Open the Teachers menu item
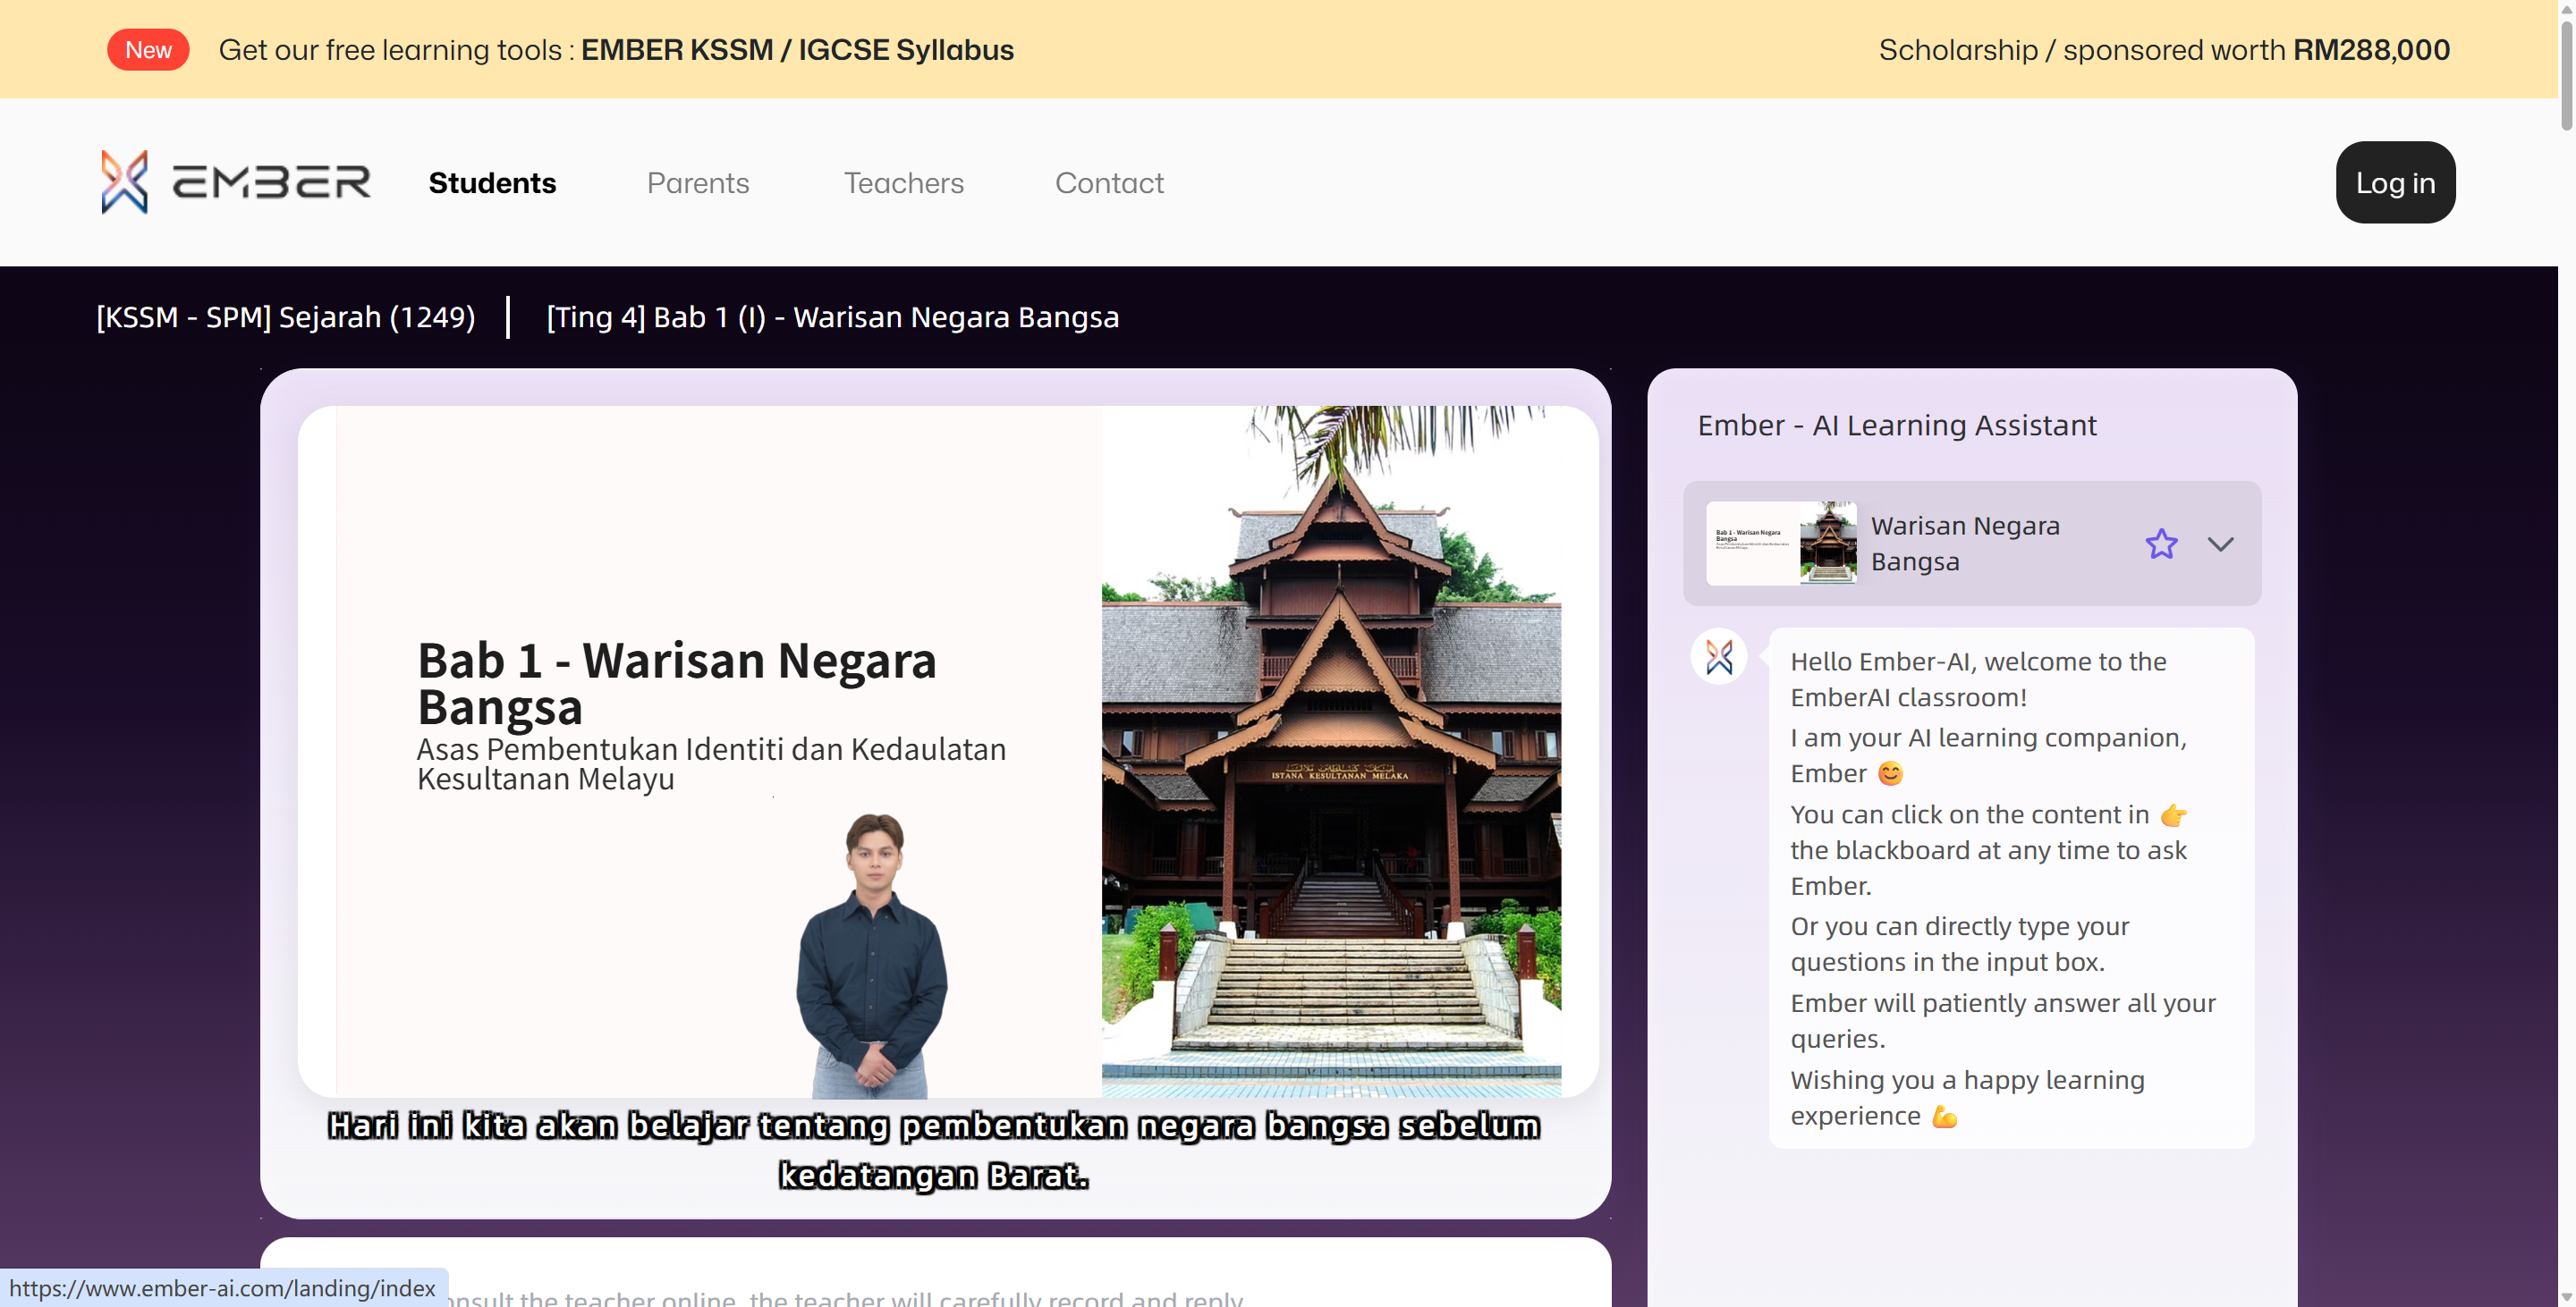 point(903,183)
